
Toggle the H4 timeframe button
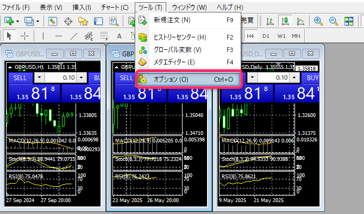pyautogui.click(x=250, y=36)
